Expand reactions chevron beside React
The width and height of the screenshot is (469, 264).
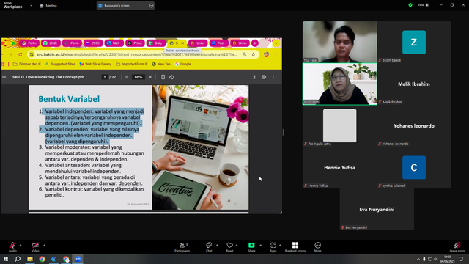[237, 245]
